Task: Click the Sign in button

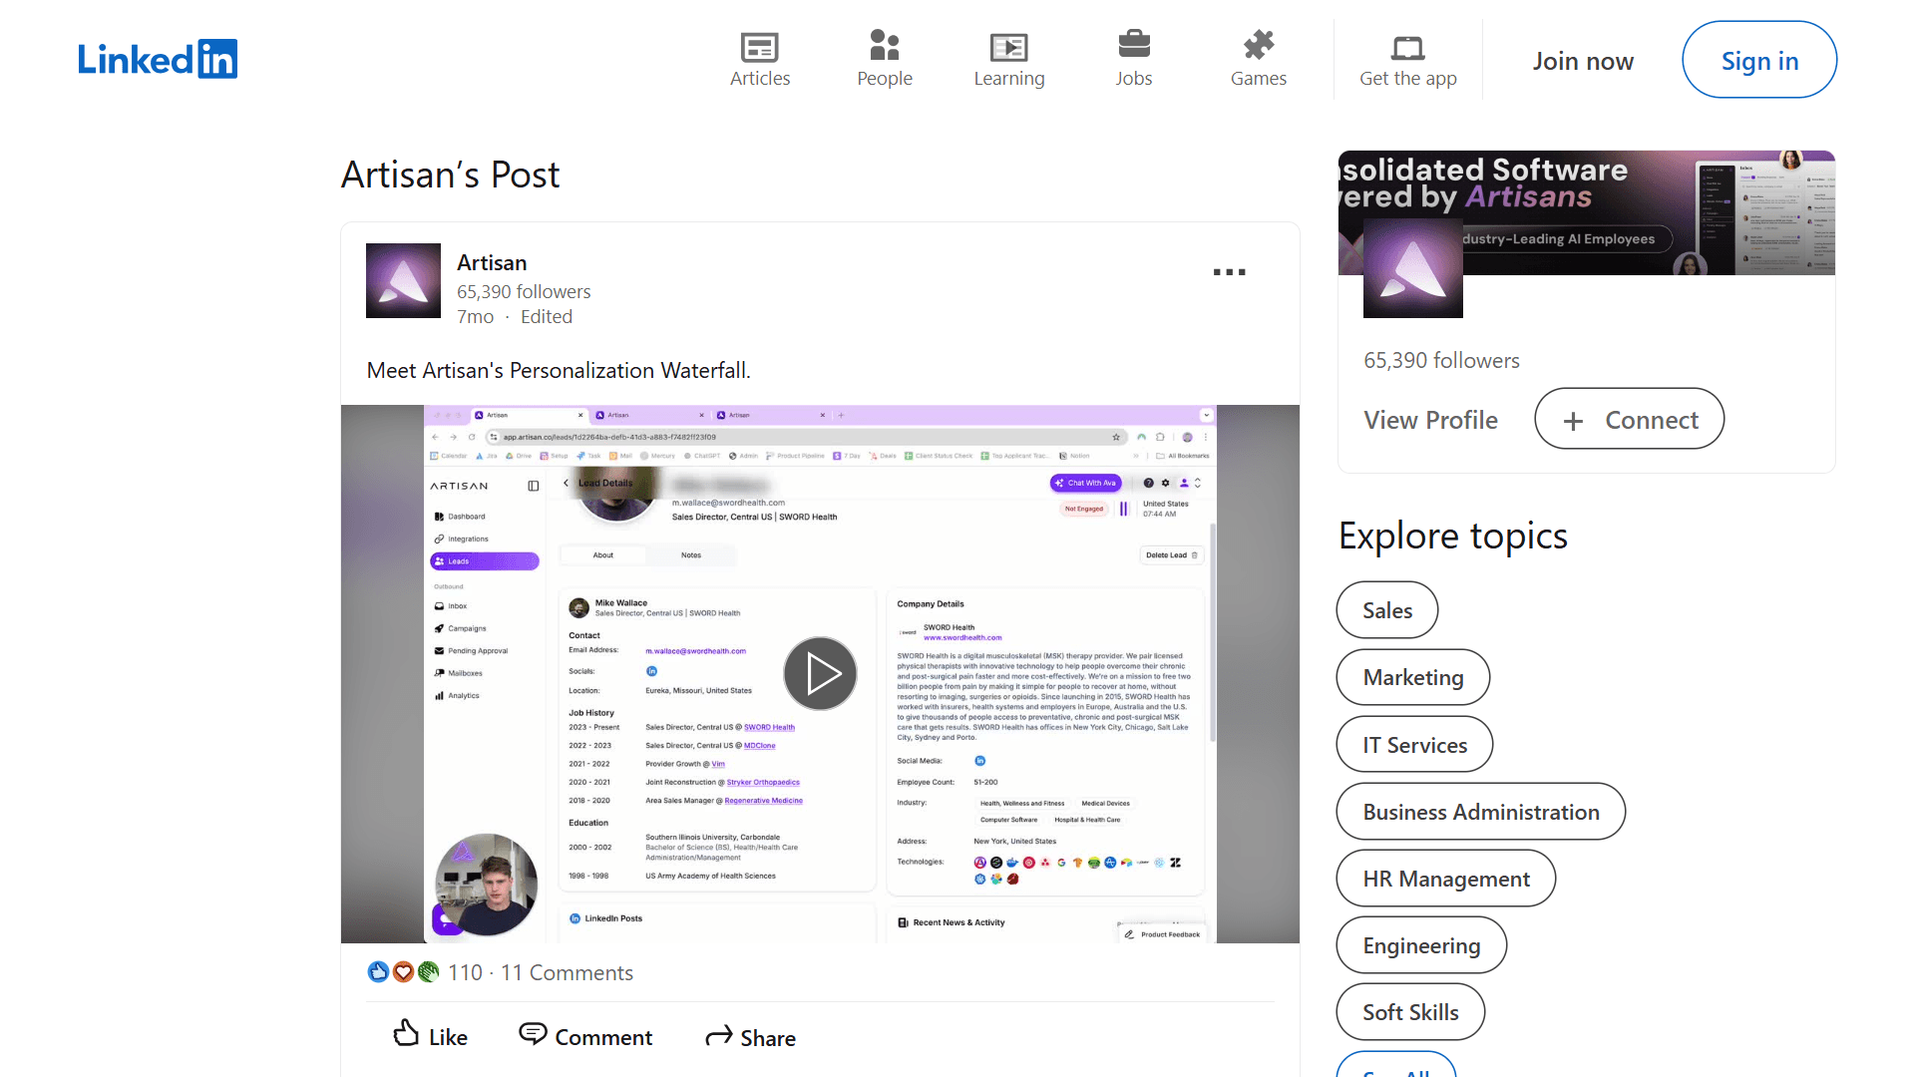Action: click(x=1759, y=60)
